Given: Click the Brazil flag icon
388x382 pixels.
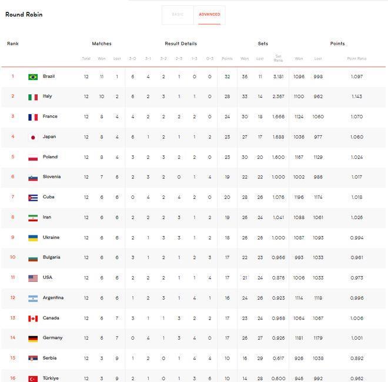Looking at the screenshot, I should pos(33,77).
